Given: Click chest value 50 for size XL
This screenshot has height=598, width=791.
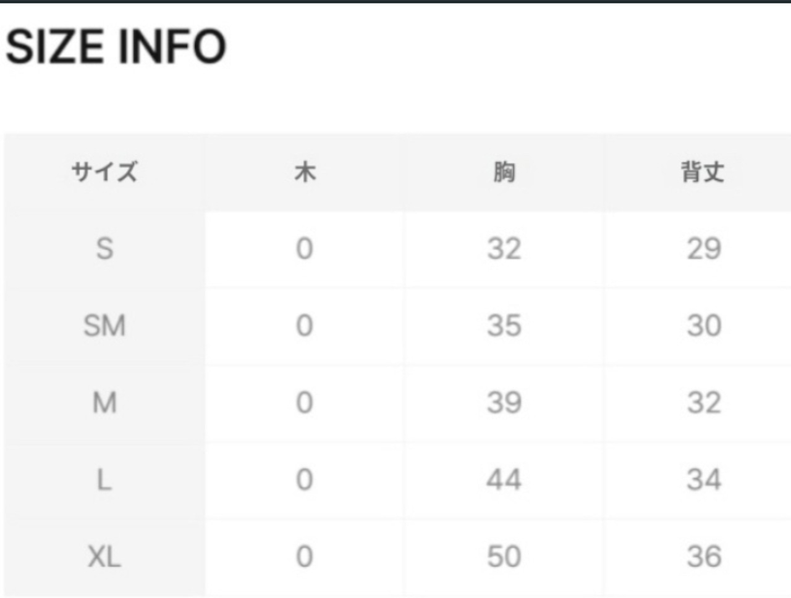Looking at the screenshot, I should [504, 557].
